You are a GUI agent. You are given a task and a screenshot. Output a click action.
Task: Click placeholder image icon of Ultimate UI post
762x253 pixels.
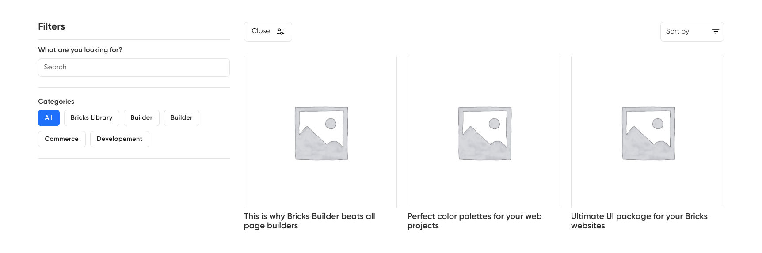click(x=648, y=133)
